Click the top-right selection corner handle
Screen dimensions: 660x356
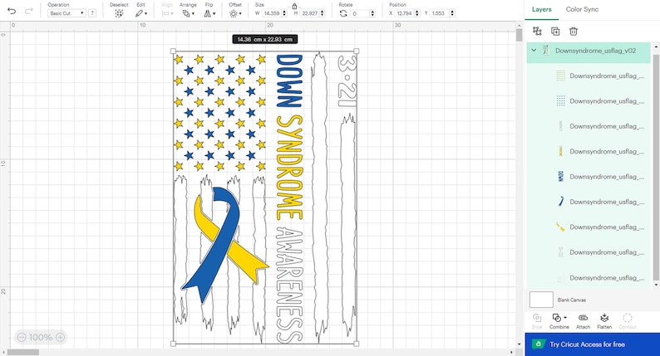357,51
